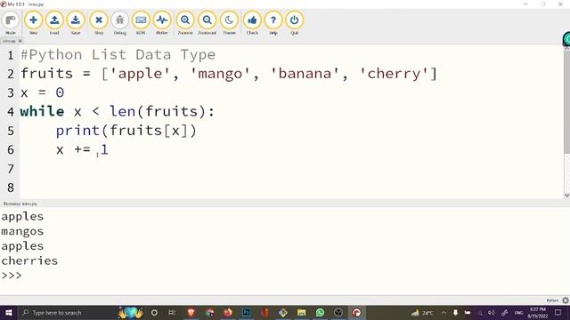Click the taskbar clock and date
The height and width of the screenshot is (320, 570).
[x=538, y=313]
